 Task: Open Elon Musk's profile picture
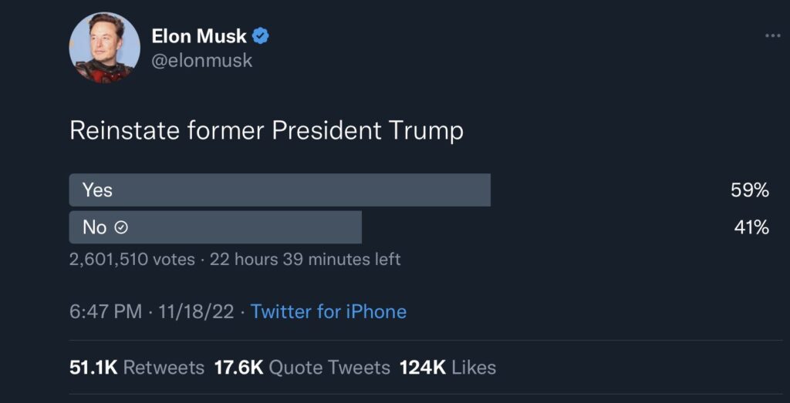105,48
